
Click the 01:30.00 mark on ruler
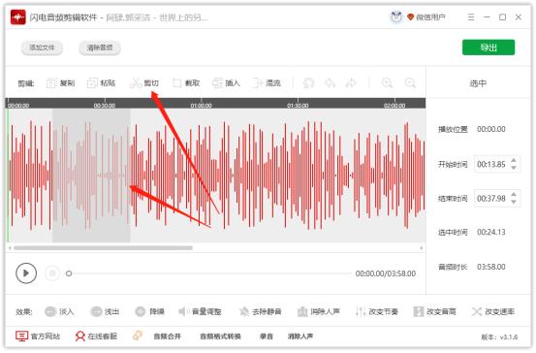(x=298, y=106)
